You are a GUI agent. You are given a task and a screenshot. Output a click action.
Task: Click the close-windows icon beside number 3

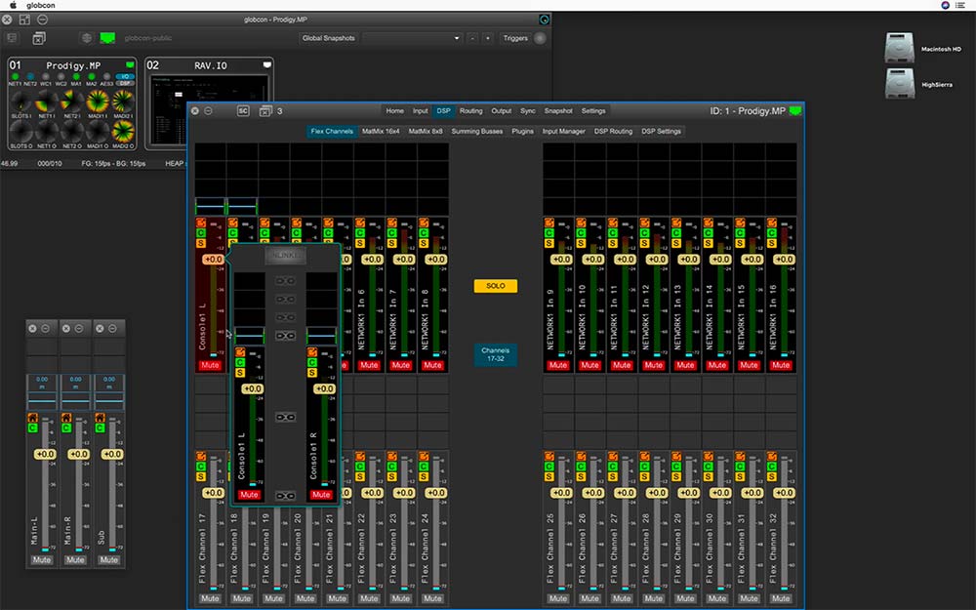pos(265,111)
